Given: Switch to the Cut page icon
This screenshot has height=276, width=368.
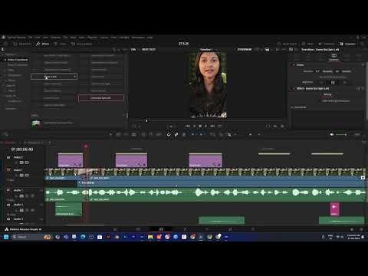Looking at the screenshot, I should pos(138,229).
